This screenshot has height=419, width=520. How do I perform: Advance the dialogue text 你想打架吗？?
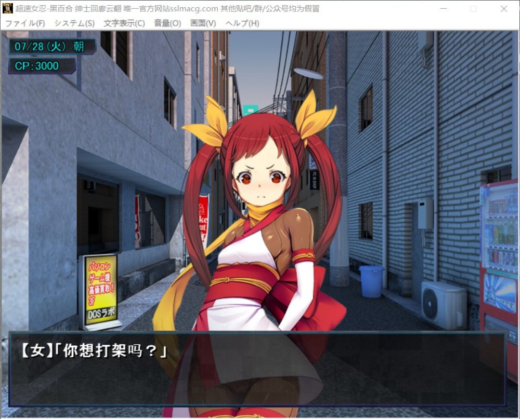[257, 369]
